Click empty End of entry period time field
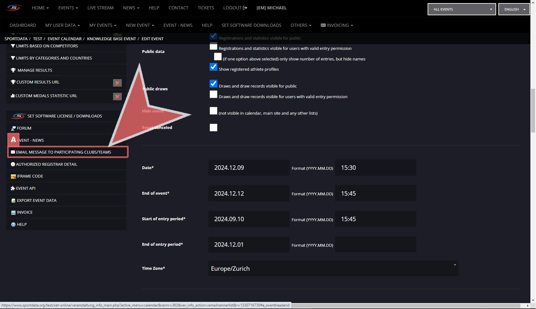The image size is (536, 309). [376, 245]
